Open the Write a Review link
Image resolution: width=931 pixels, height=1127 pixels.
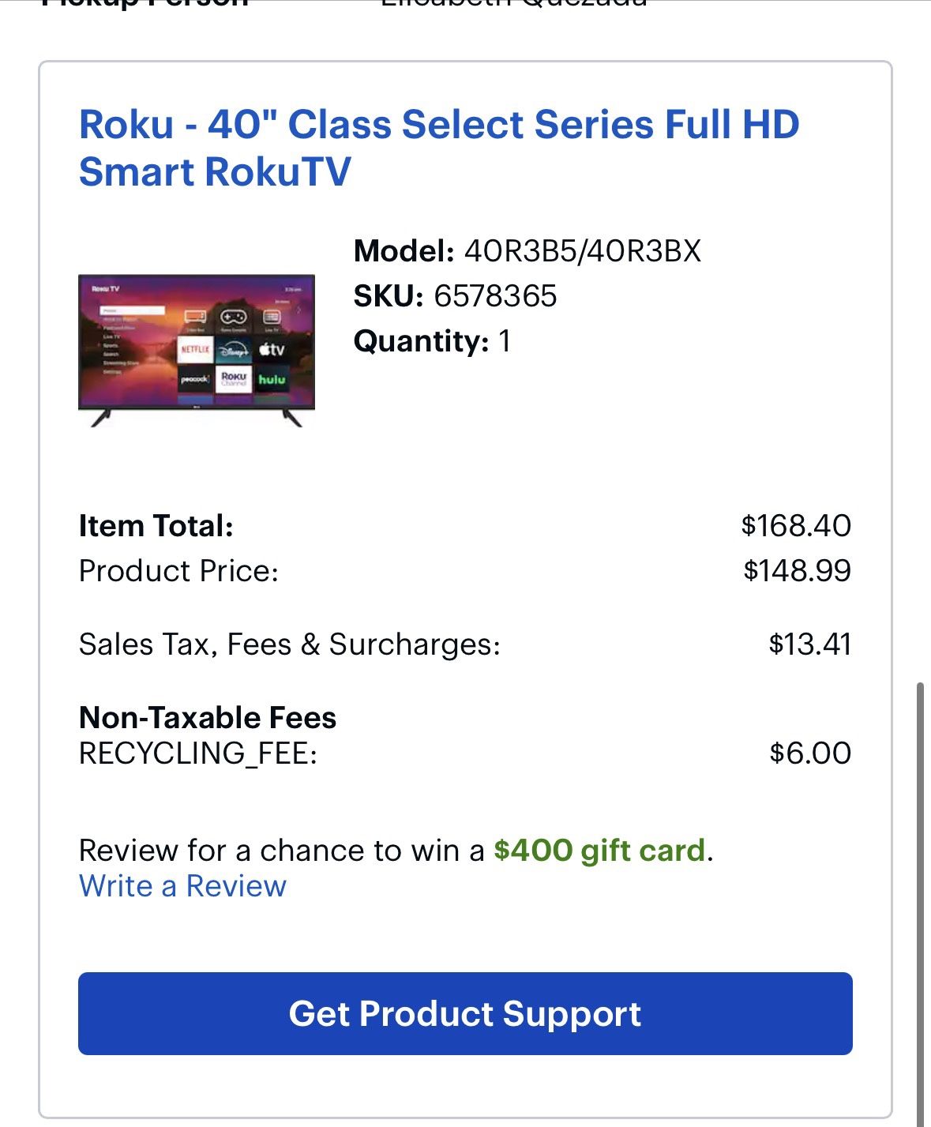pyautogui.click(x=180, y=886)
